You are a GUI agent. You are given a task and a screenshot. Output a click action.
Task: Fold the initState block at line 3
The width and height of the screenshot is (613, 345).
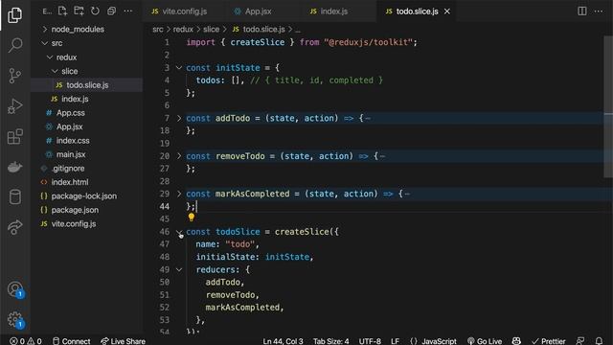179,68
